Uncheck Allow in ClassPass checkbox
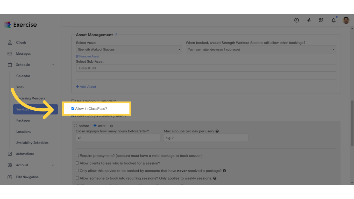Viewport: 354px width, 199px height. tap(73, 109)
